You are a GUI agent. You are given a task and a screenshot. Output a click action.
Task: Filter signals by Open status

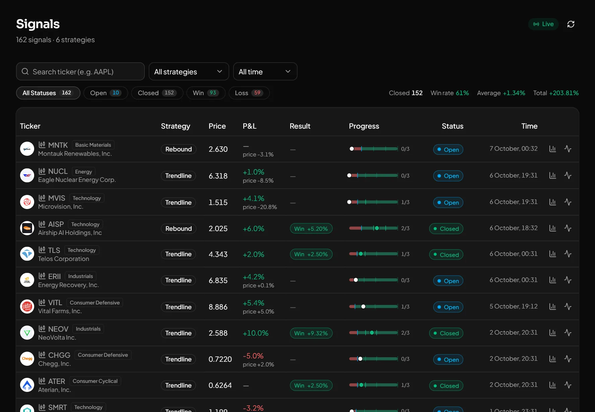106,93
